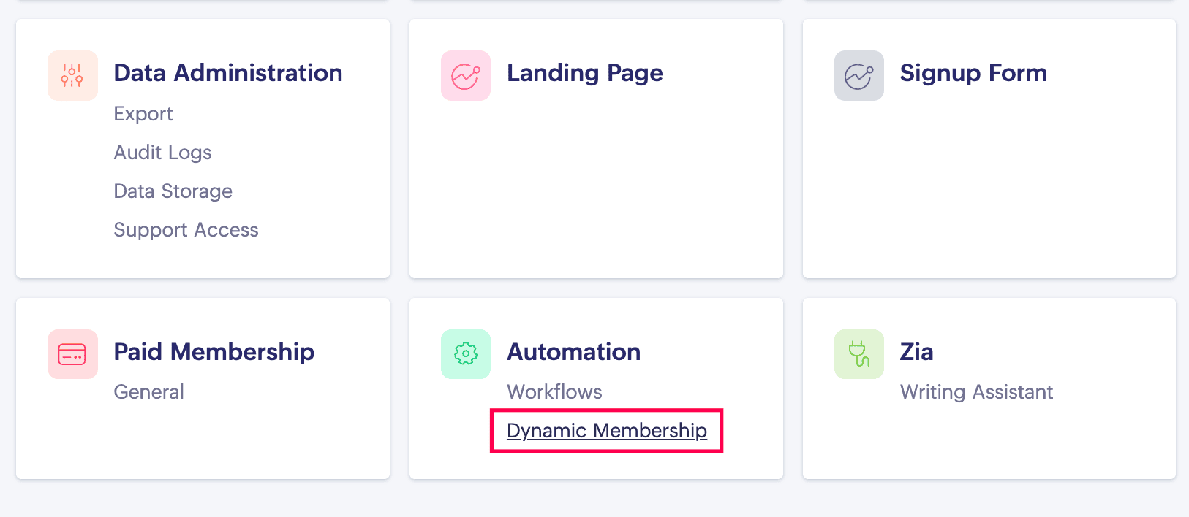
Task: Click the pink Landing Page icon
Action: [x=466, y=75]
